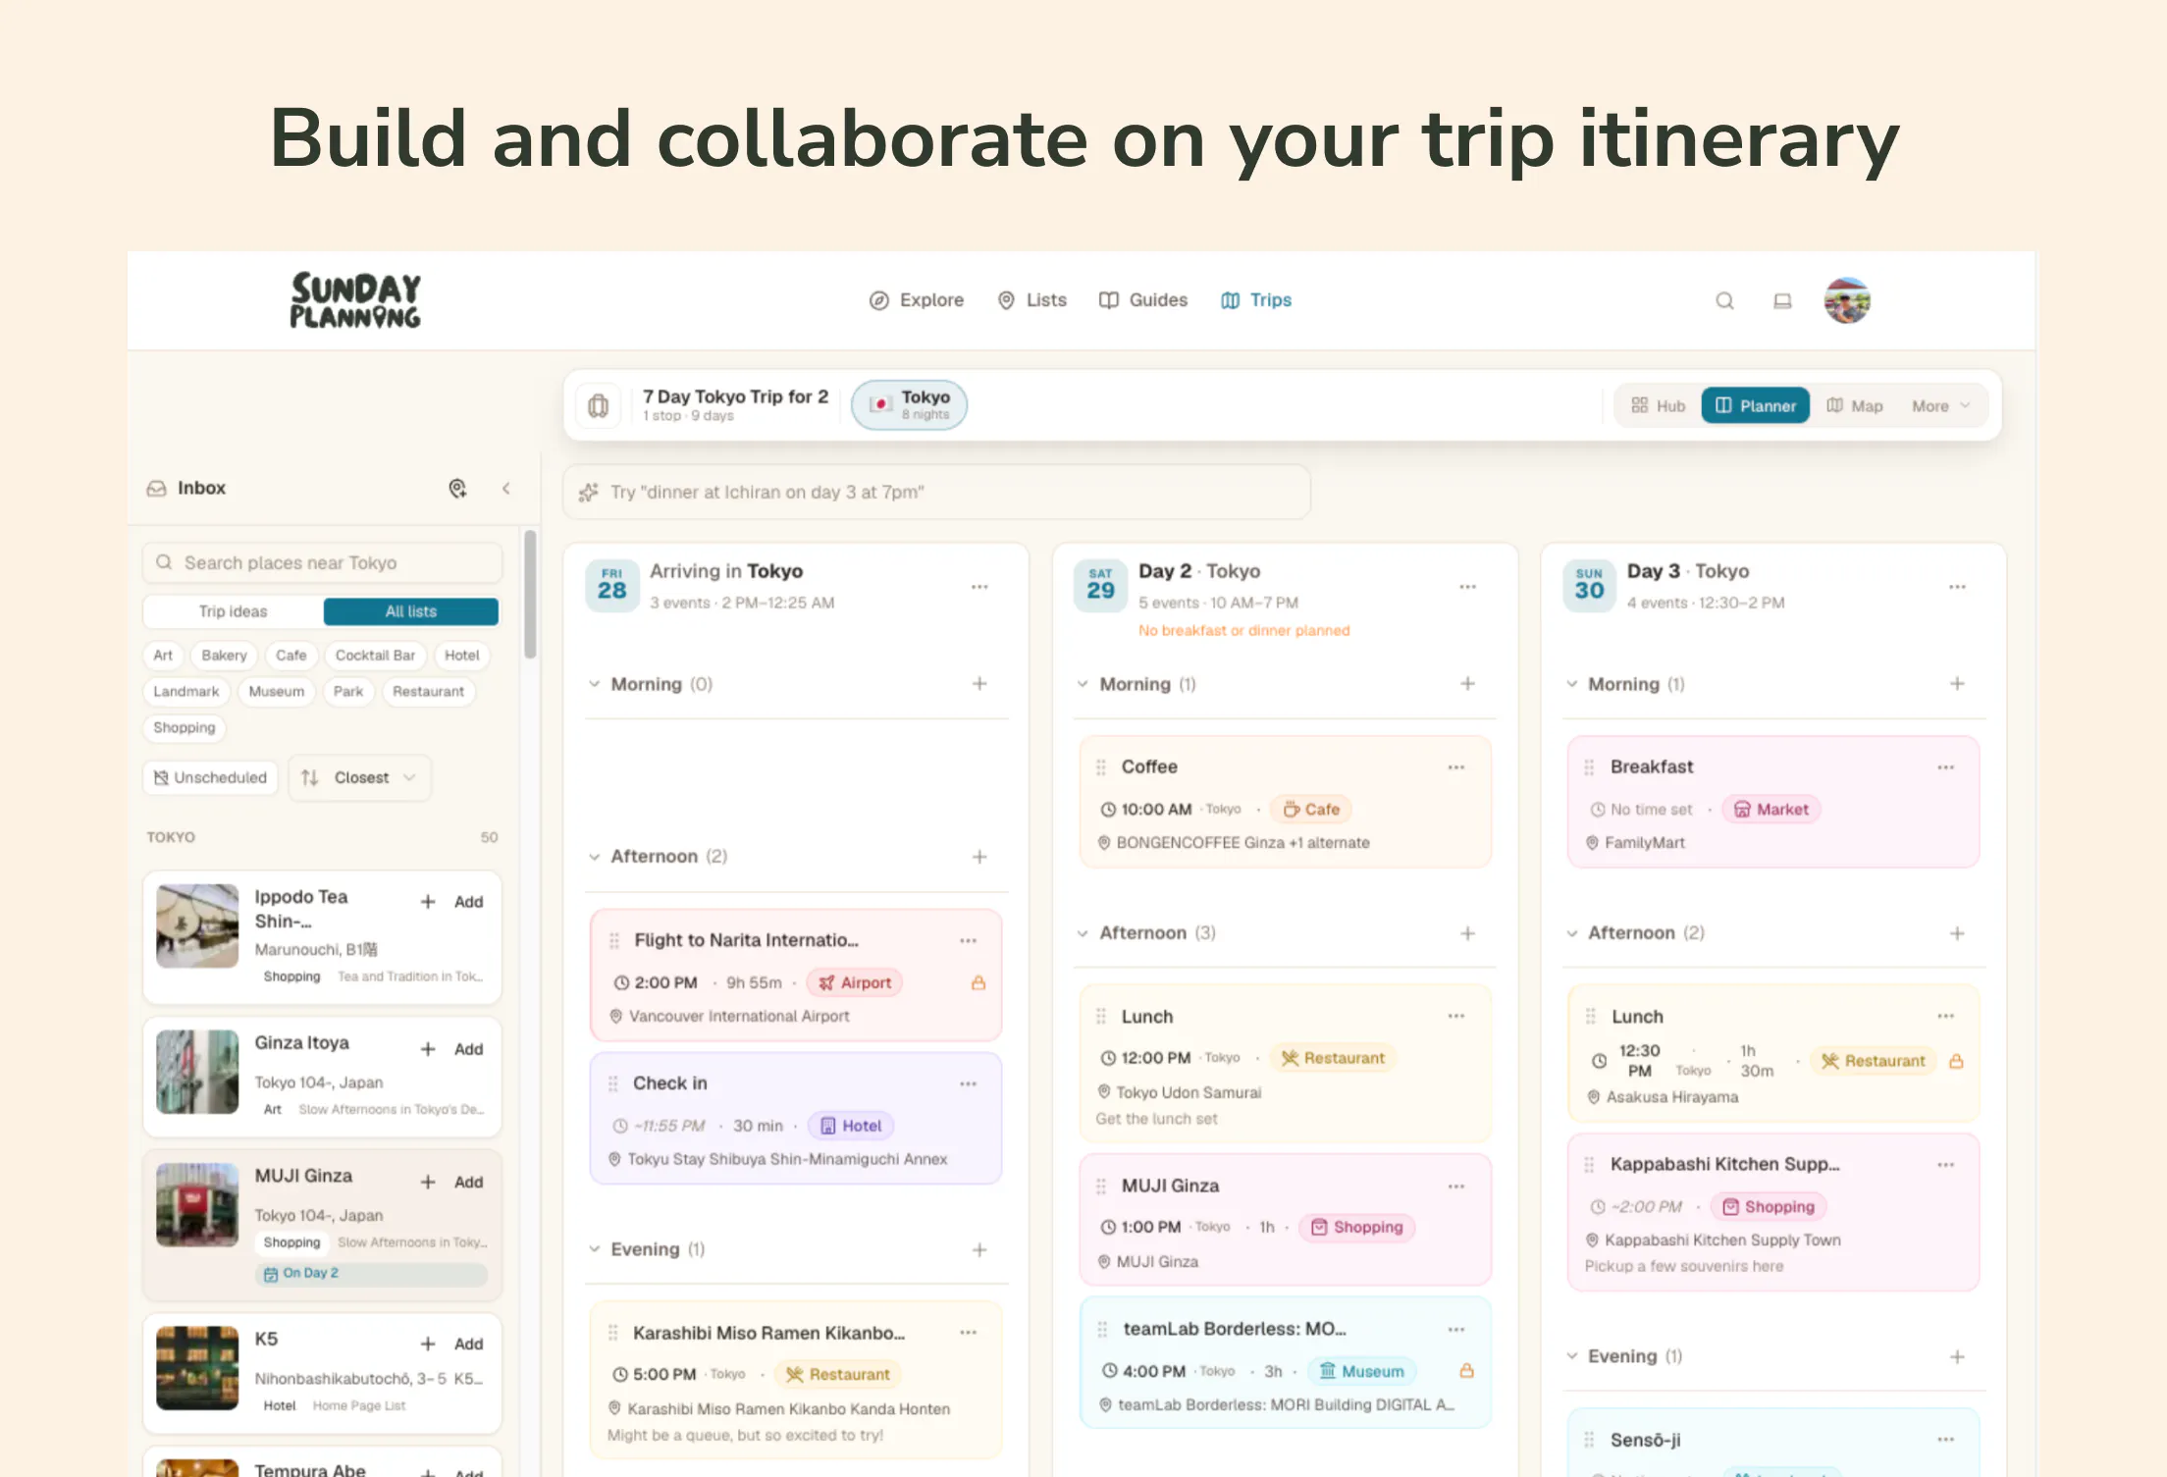Add event to Day 3 Morning
Viewport: 2167px width, 1477px height.
[x=1957, y=683]
